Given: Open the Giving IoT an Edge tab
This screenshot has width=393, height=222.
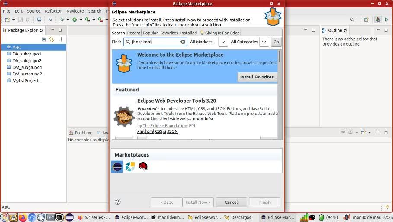Looking at the screenshot, I should pyautogui.click(x=220, y=33).
